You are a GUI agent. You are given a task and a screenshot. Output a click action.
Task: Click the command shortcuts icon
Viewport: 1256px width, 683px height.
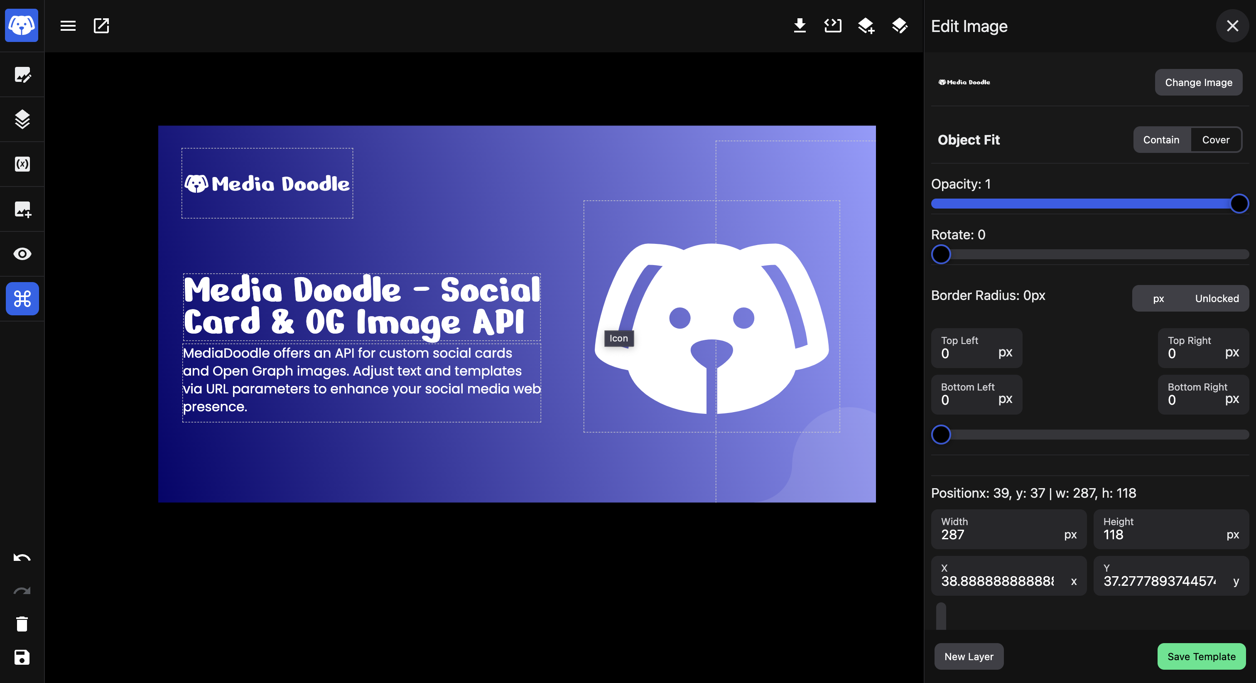tap(22, 299)
